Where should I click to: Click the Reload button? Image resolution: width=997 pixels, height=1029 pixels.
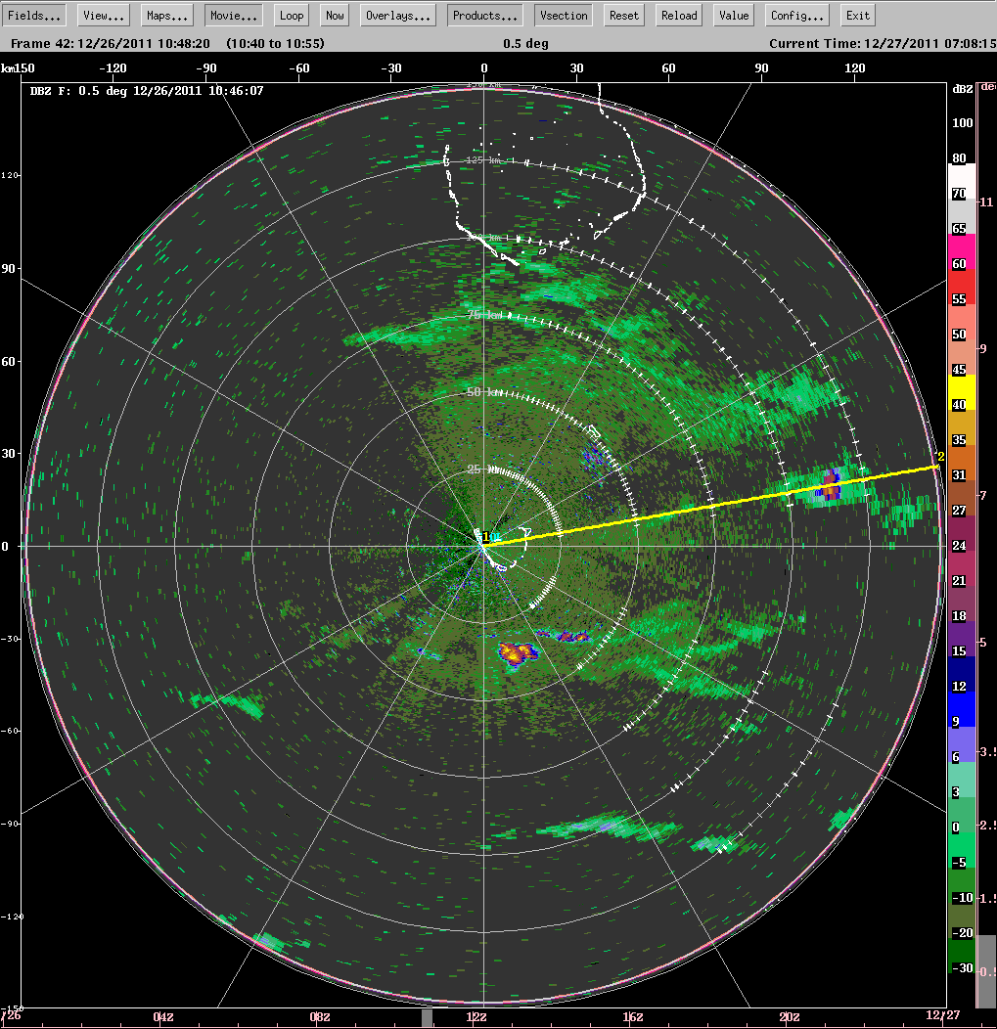point(679,15)
